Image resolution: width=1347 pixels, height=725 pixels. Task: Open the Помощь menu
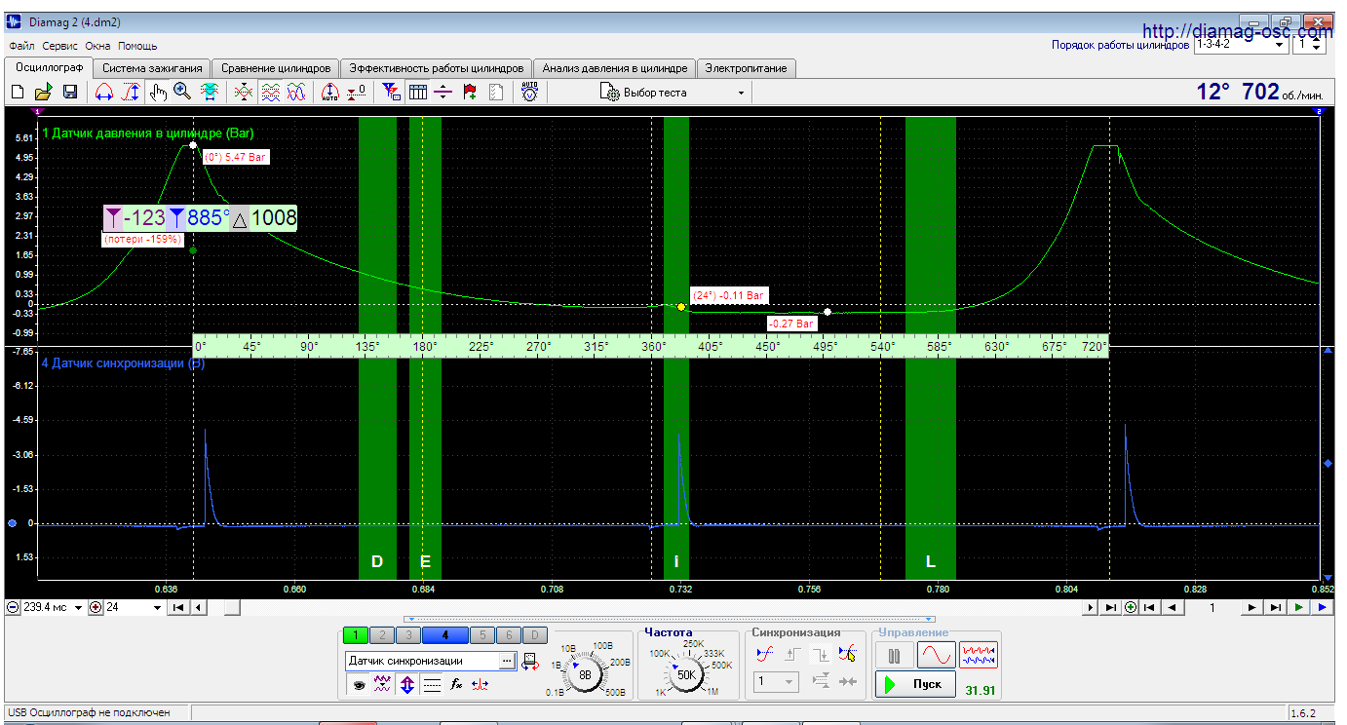137,46
